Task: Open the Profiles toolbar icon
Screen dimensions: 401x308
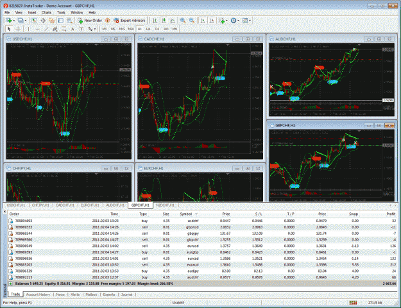Action: tap(21, 21)
